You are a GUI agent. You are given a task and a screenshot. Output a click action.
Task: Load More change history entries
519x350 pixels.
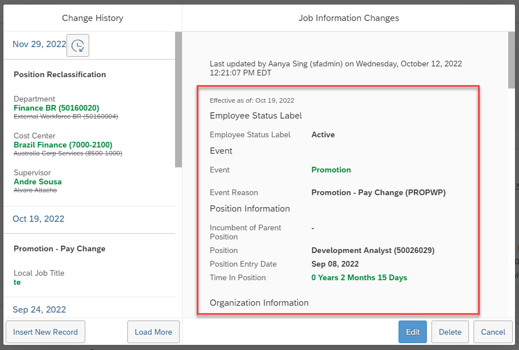[x=153, y=332]
